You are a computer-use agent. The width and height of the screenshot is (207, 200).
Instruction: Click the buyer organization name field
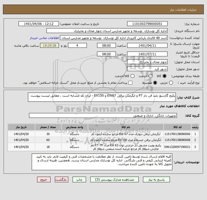pos(107,31)
